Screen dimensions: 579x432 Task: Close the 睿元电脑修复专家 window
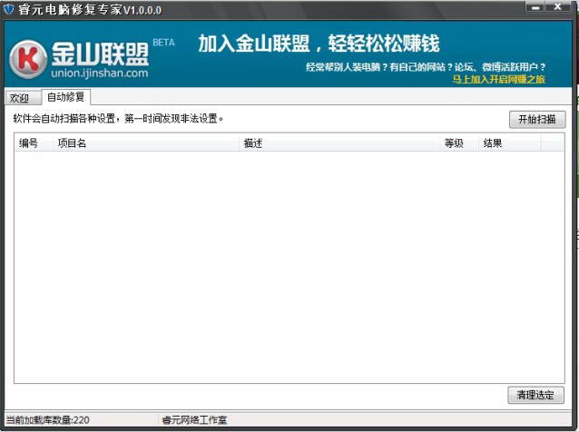558,7
